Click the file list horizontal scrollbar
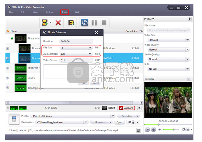 70,103
